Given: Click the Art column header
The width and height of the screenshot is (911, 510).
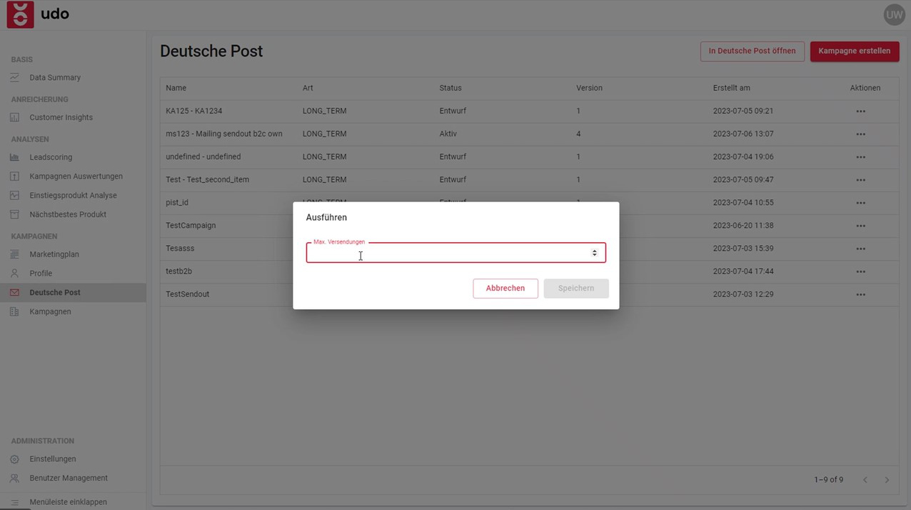Looking at the screenshot, I should point(308,88).
